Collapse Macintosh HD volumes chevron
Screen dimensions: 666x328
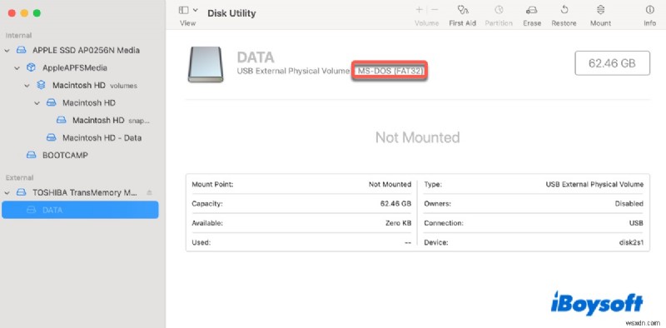[x=27, y=86]
